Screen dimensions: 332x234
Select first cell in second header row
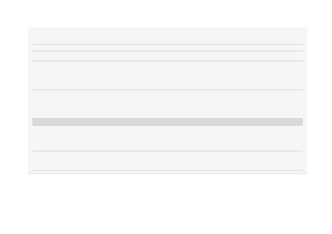point(69,56)
